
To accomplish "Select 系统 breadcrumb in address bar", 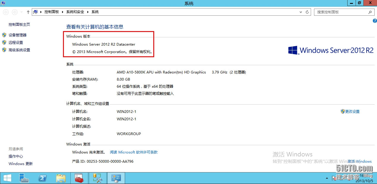I will tap(95, 12).
